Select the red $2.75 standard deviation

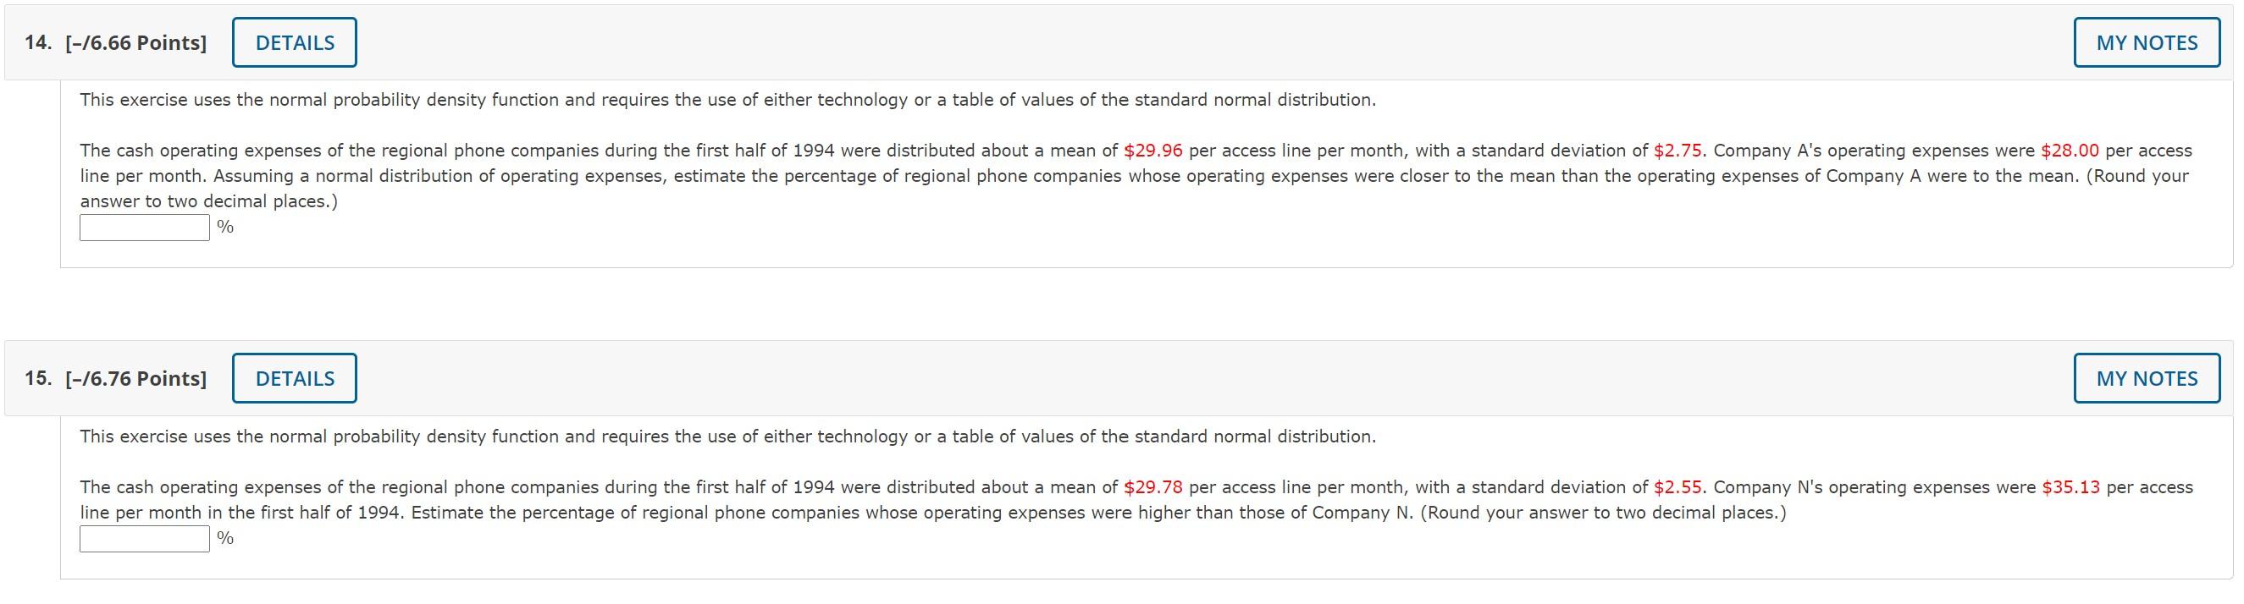[x=1677, y=151]
